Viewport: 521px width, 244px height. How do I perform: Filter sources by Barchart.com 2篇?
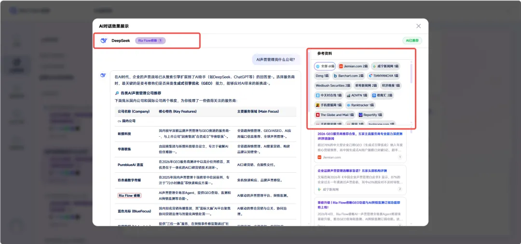click(348, 76)
